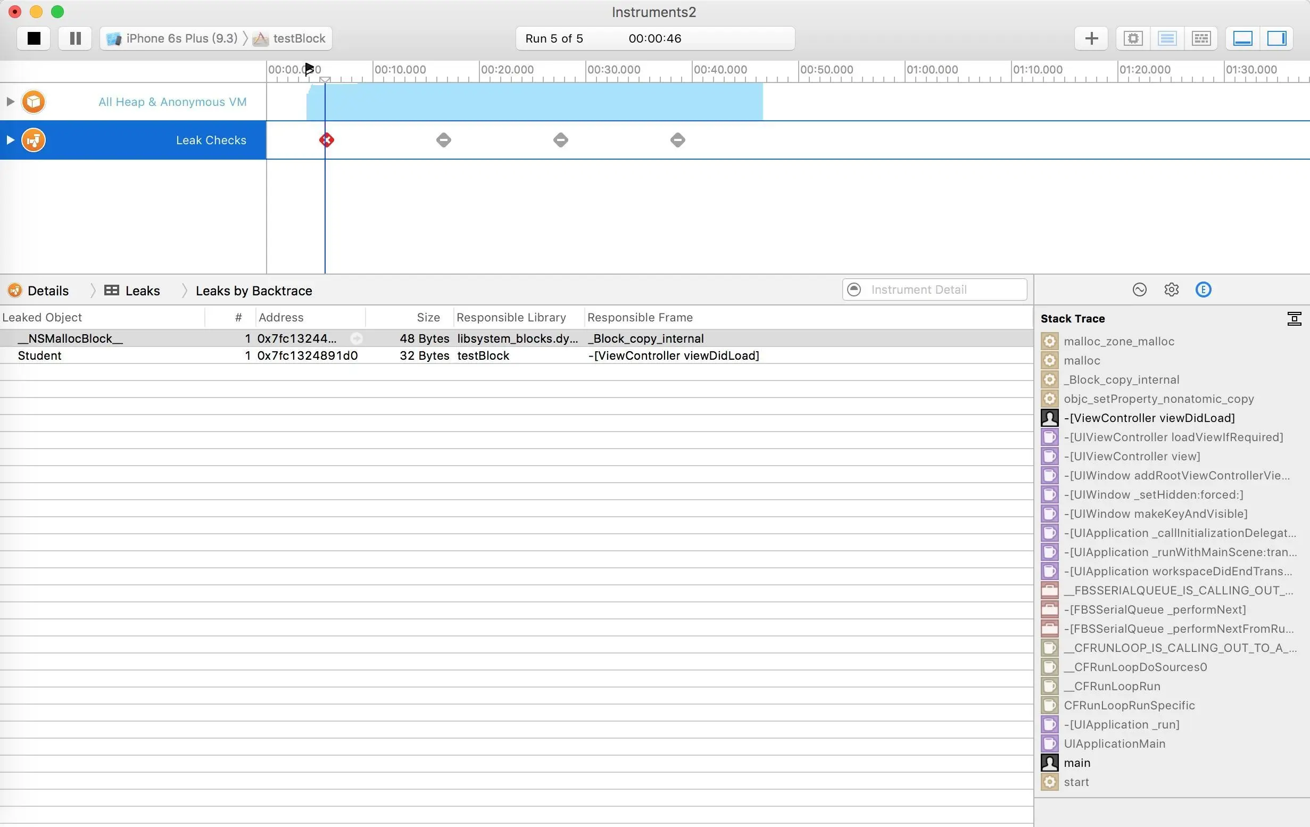The width and height of the screenshot is (1310, 827).
Task: Open Record Settings inspector tab
Action: click(x=1139, y=290)
